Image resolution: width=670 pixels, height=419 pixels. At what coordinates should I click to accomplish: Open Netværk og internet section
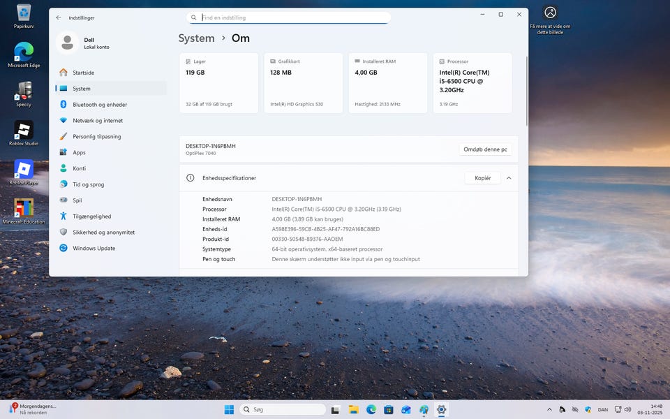(98, 121)
